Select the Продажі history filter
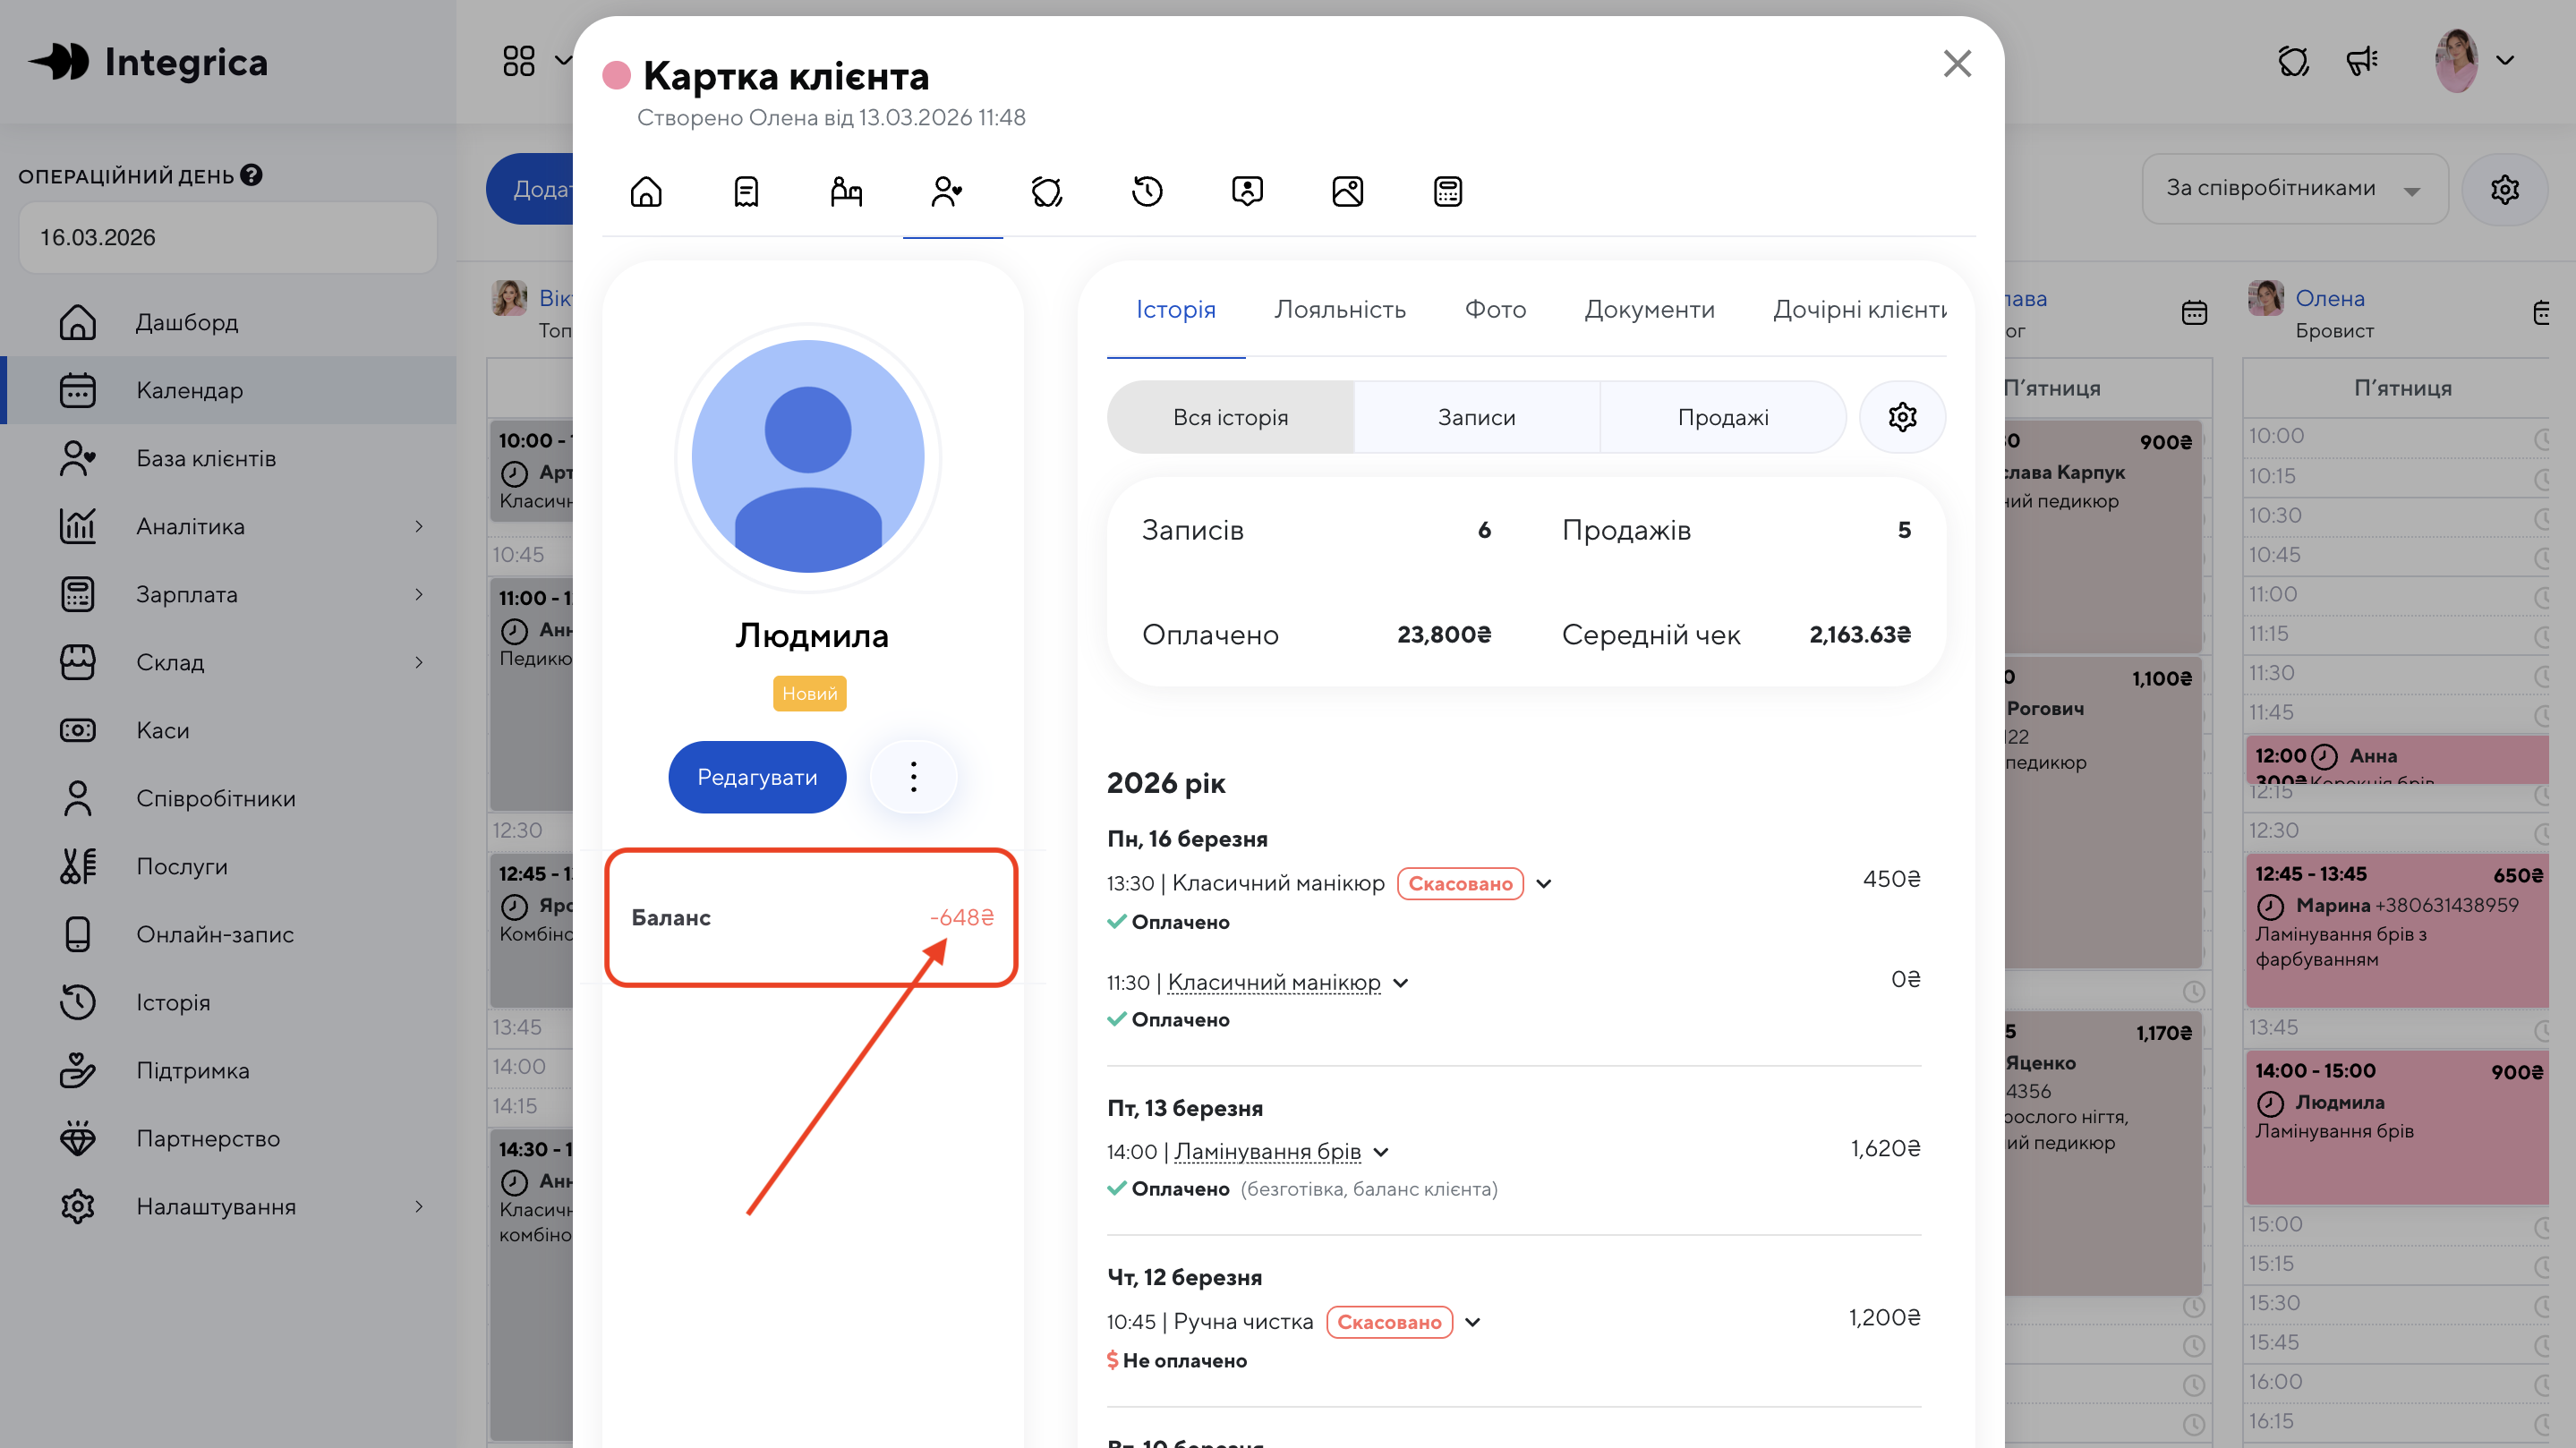Screen dimensions: 2576x1448 point(1722,417)
